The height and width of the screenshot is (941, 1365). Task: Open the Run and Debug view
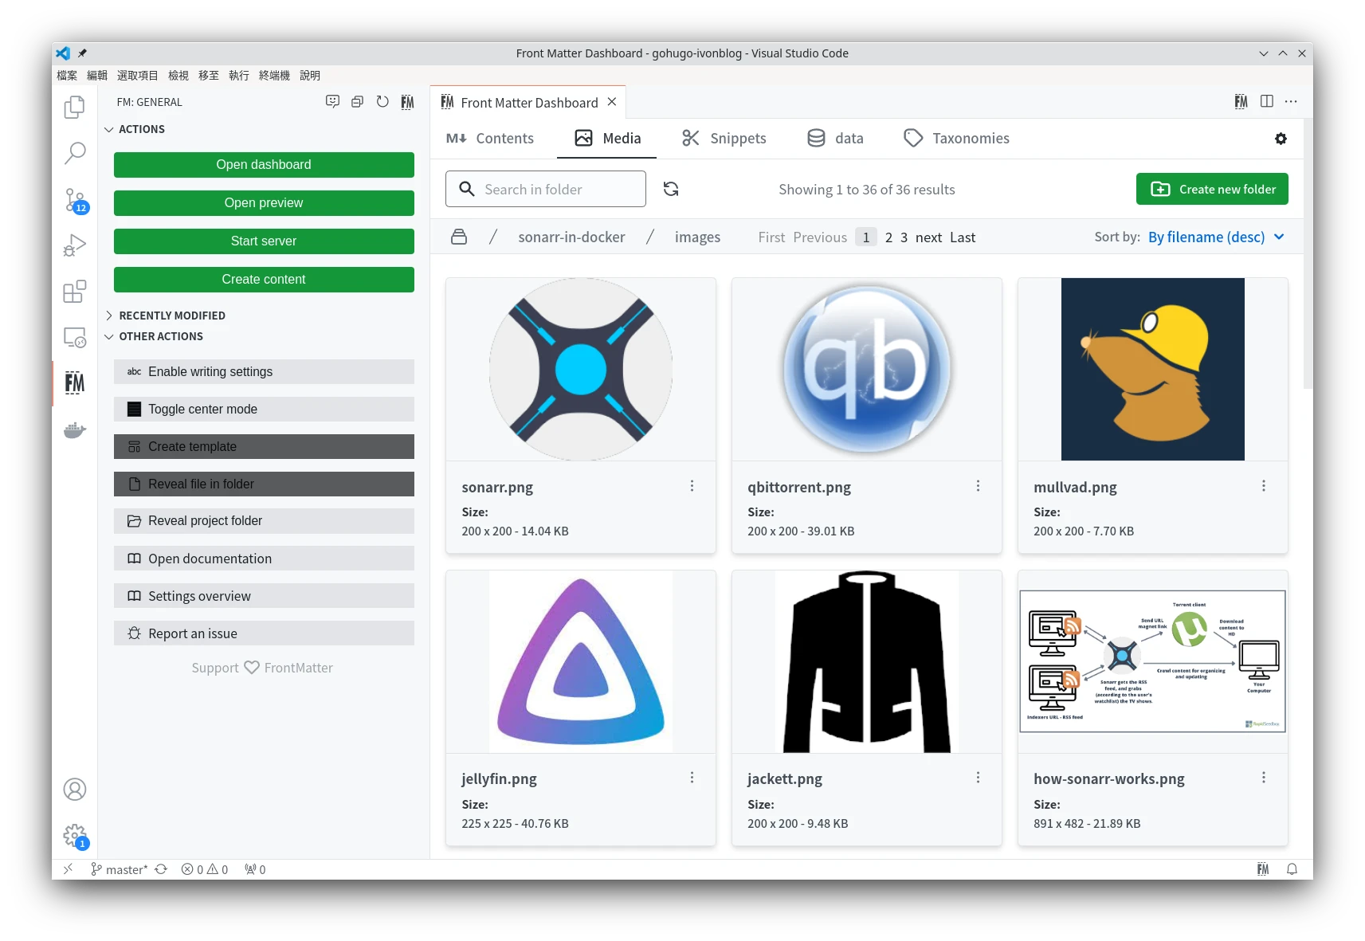point(75,245)
